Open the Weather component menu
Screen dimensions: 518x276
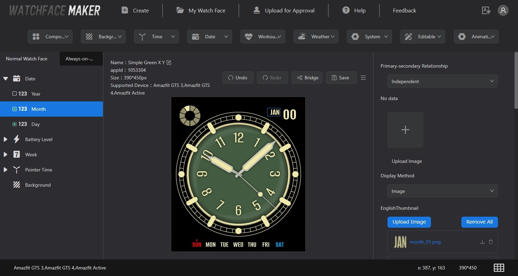tap(316, 37)
